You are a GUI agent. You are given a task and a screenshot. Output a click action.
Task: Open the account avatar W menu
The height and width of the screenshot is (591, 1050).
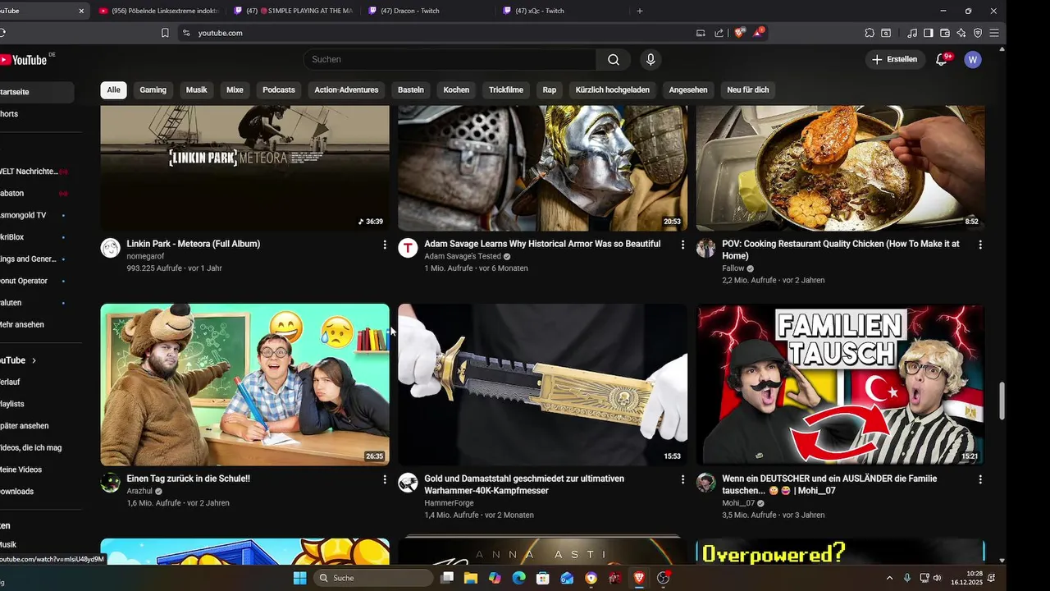pyautogui.click(x=973, y=59)
